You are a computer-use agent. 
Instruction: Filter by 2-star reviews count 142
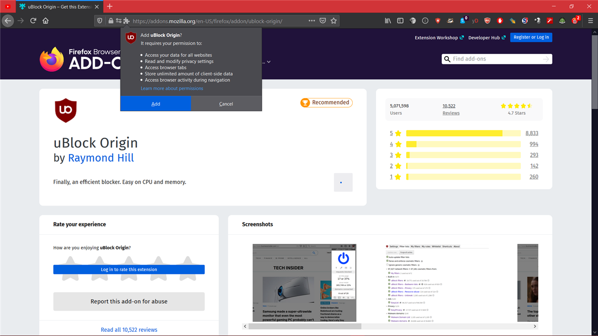tap(534, 166)
